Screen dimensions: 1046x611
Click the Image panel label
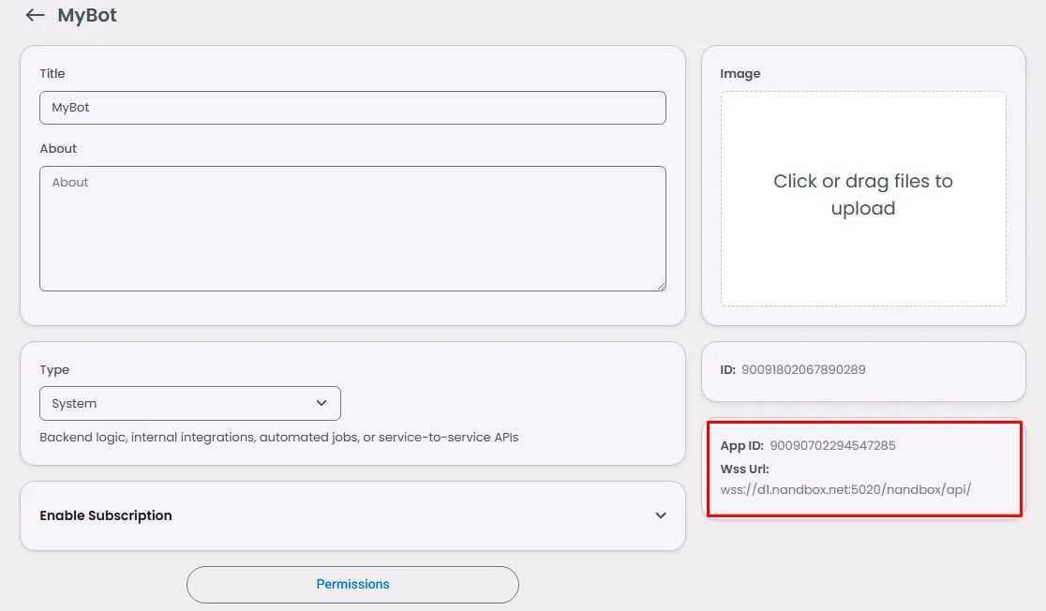[740, 73]
